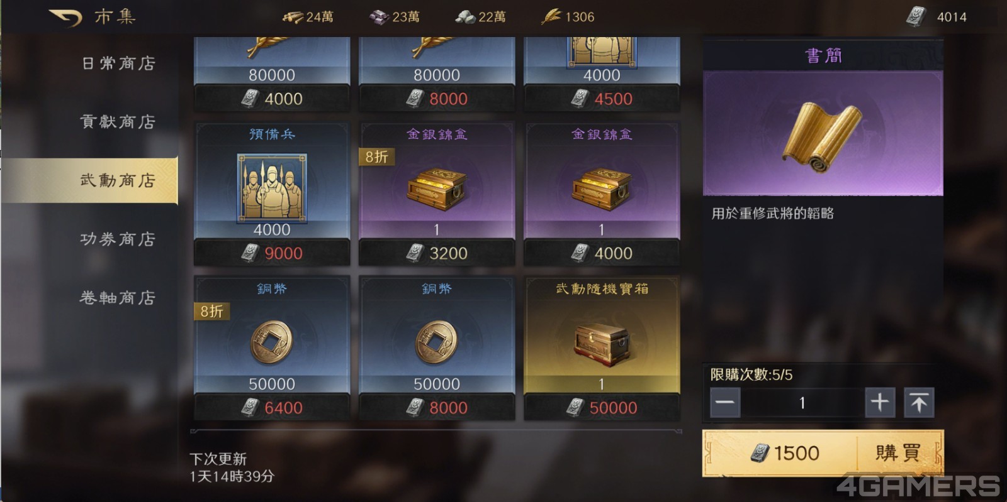Image resolution: width=1007 pixels, height=502 pixels.
Task: Pick the discounted 銅幣 coin priced 6400
Action: tap(272, 348)
